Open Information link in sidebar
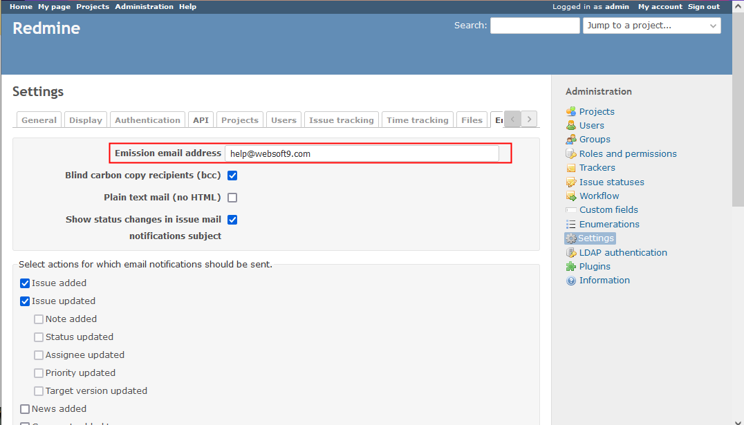The height and width of the screenshot is (425, 744). pyautogui.click(x=604, y=281)
